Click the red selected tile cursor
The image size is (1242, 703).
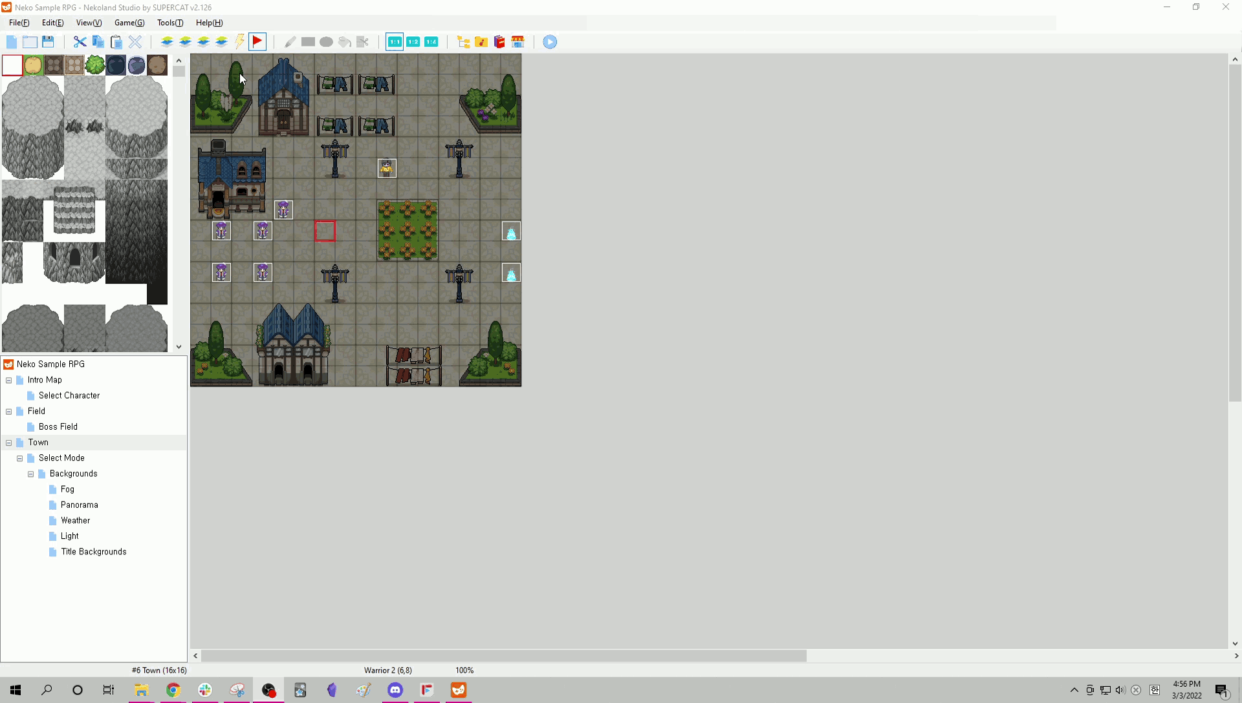pyautogui.click(x=325, y=231)
